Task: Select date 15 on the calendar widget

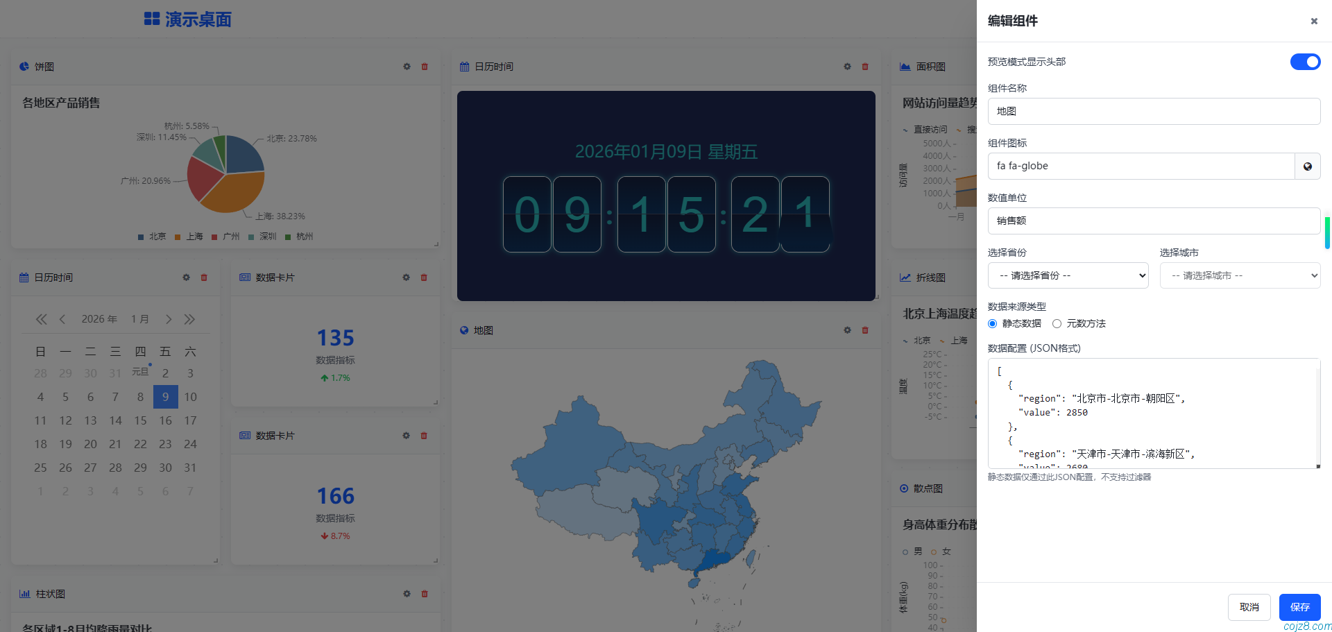Action: pos(140,420)
